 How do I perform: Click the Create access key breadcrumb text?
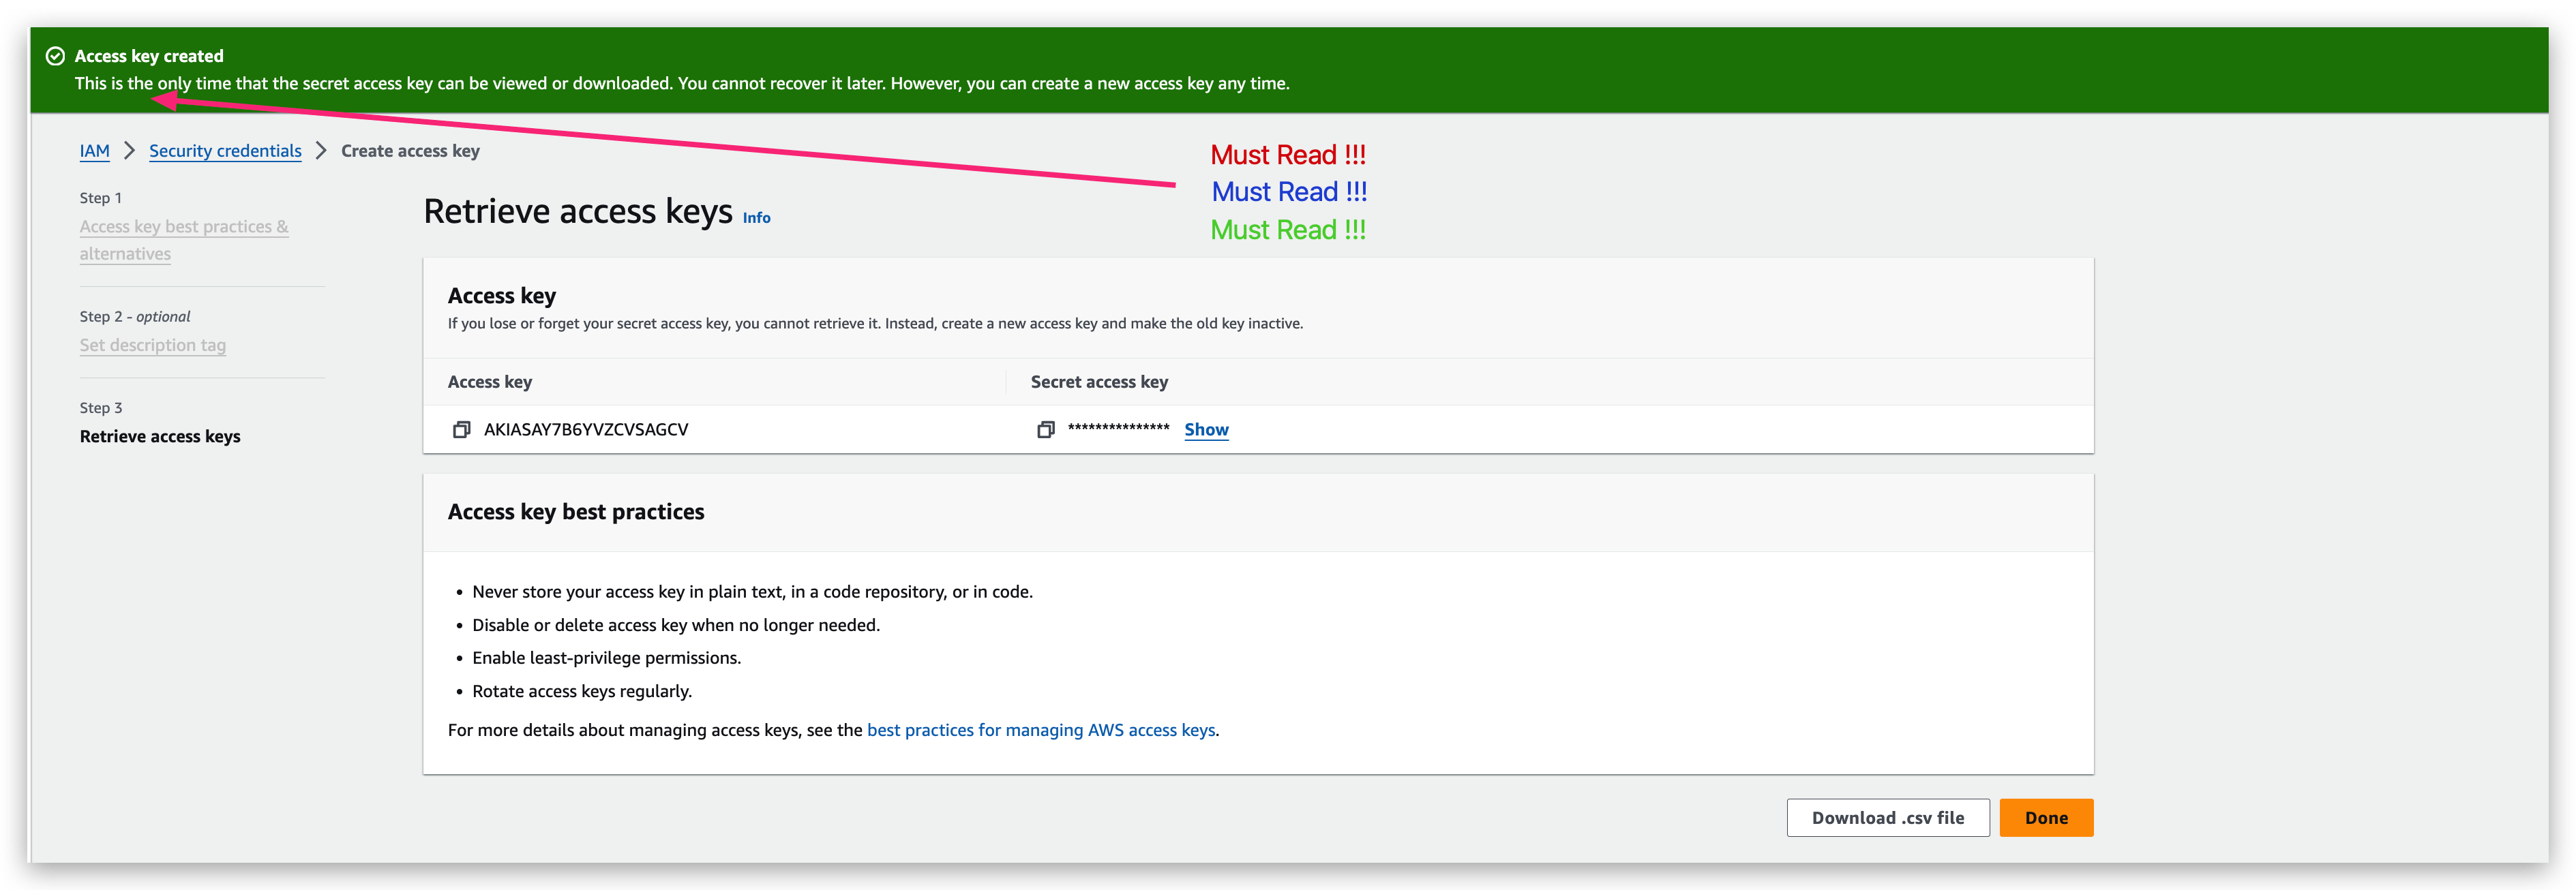[409, 151]
